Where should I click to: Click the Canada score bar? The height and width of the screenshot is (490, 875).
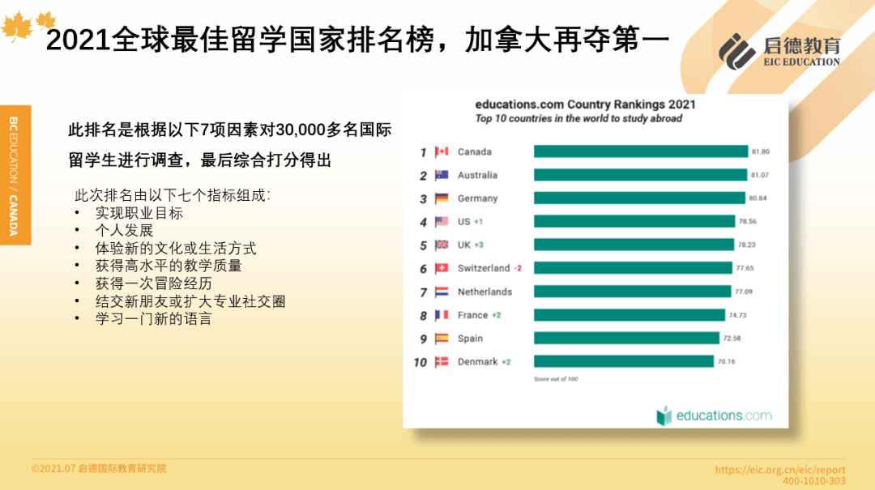pos(641,151)
